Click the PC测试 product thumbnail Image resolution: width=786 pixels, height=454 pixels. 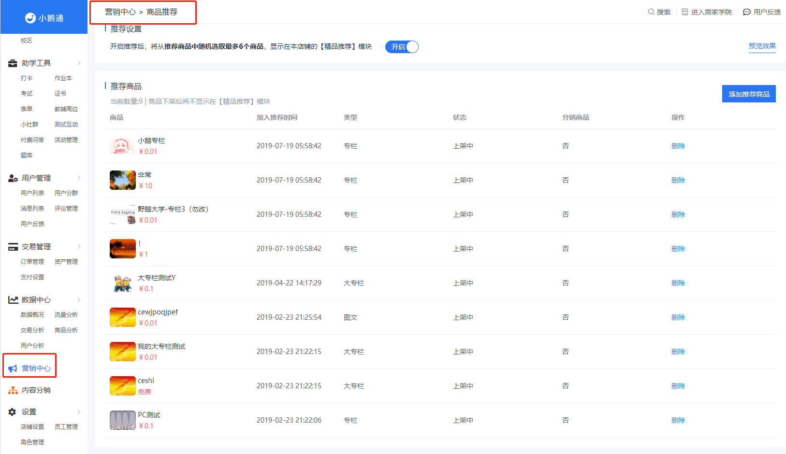[x=123, y=420]
